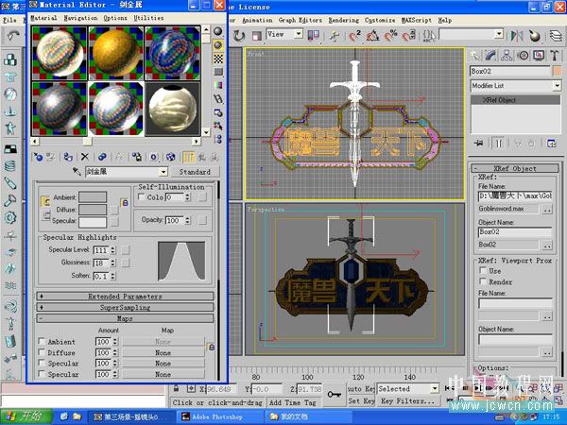Open the Utilities menu in Material Editor

point(148,18)
